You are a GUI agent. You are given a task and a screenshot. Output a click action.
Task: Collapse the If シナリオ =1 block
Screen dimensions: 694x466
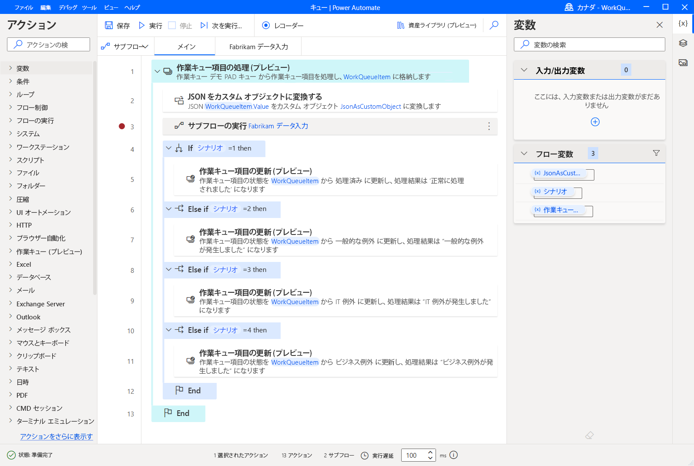168,148
